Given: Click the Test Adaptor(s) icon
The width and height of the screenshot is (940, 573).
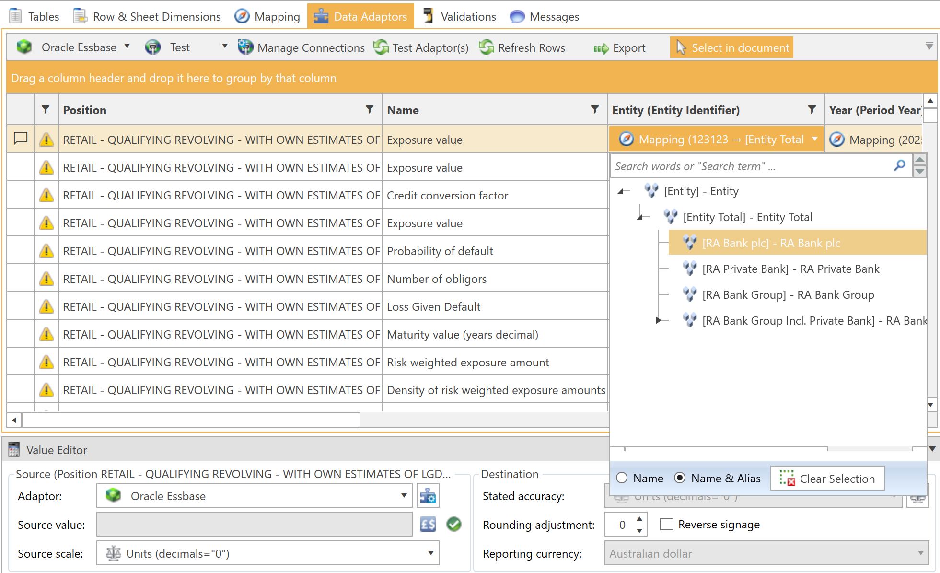Looking at the screenshot, I should [x=382, y=47].
